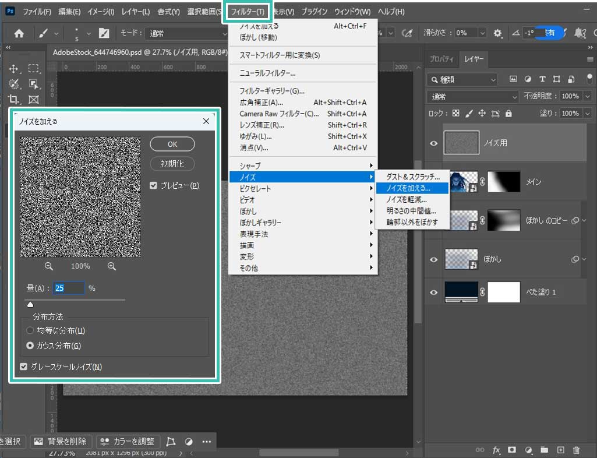Image resolution: width=597 pixels, height=458 pixels.
Task: Select the Crop tool
Action: click(x=14, y=98)
